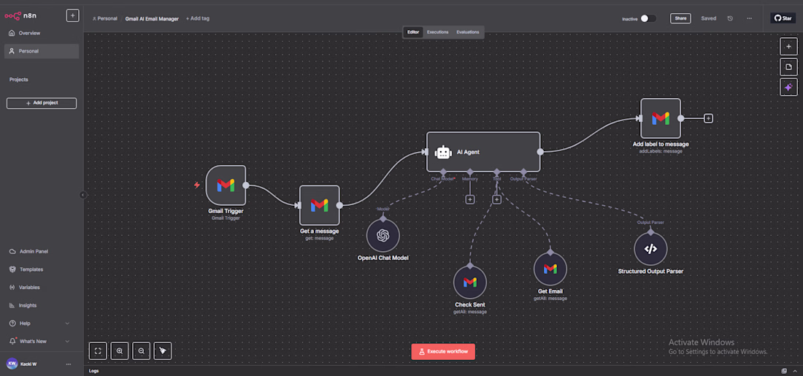The width and height of the screenshot is (803, 376).
Task: Add node after Add label to message
Action: tap(708, 118)
